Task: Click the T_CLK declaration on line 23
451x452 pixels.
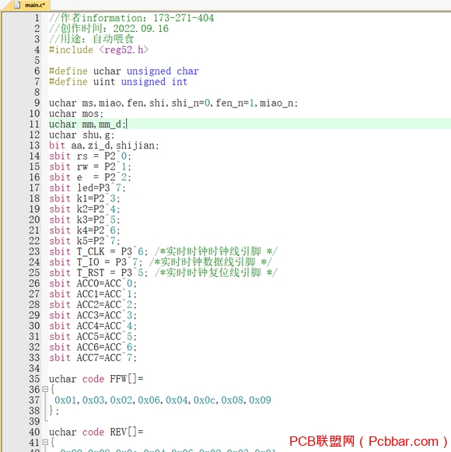Action: click(98, 251)
